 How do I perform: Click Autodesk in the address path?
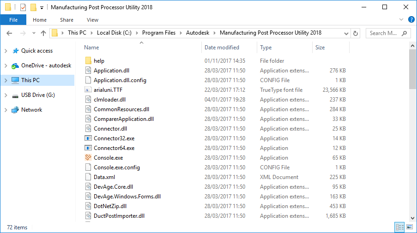pos(198,33)
